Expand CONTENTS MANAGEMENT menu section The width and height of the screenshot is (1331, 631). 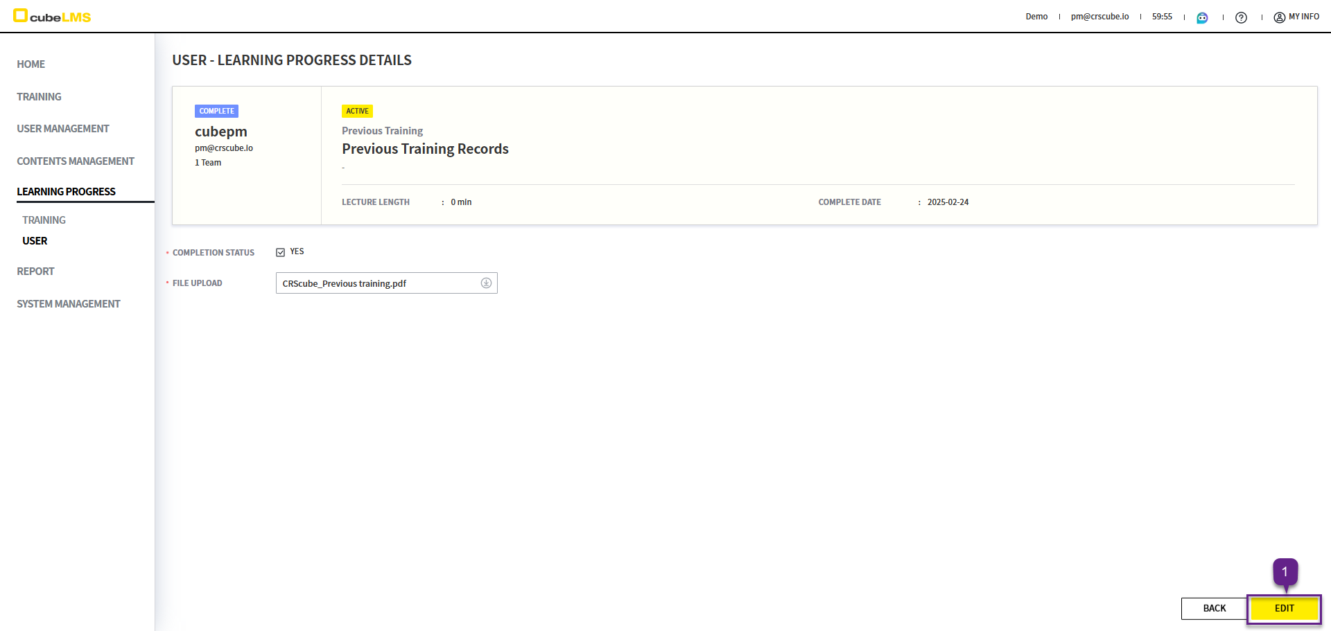[76, 161]
